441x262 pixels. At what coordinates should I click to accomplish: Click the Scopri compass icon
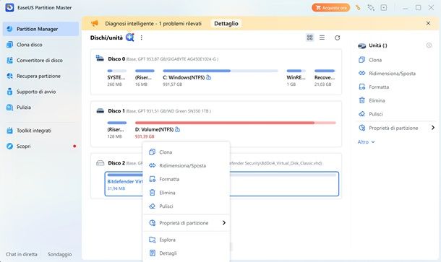coord(9,147)
